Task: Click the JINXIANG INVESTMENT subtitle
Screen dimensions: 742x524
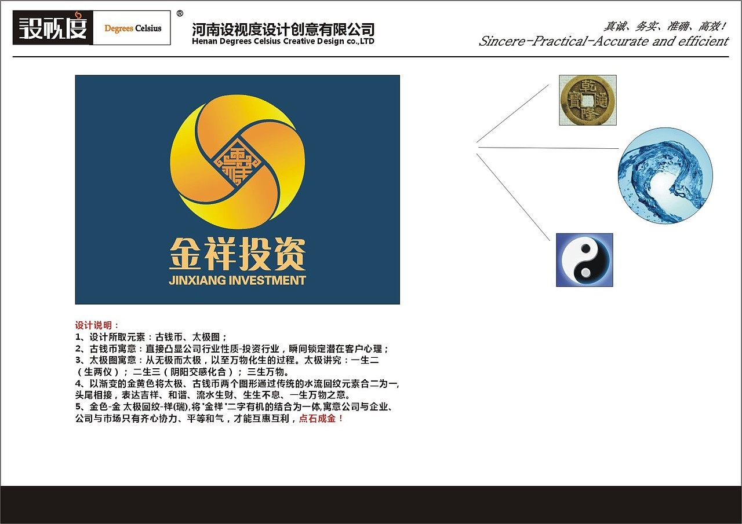Action: point(237,280)
